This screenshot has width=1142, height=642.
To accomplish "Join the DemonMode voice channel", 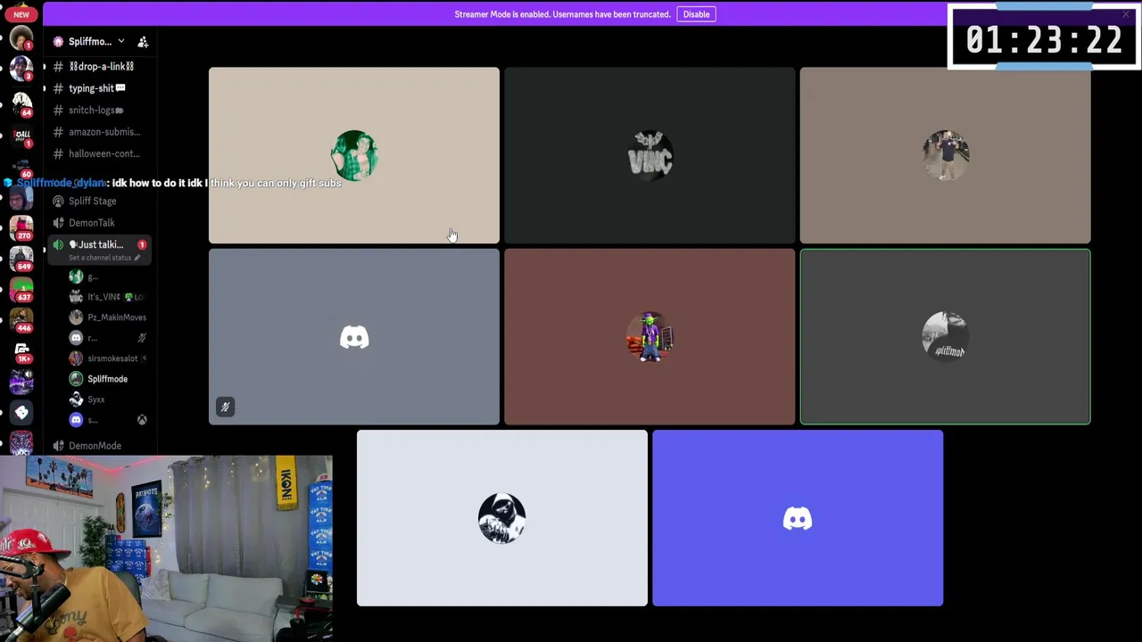I will [96, 446].
